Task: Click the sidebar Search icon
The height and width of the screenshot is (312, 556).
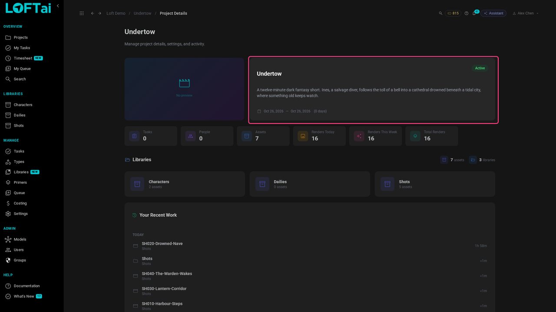Action: click(x=8, y=79)
